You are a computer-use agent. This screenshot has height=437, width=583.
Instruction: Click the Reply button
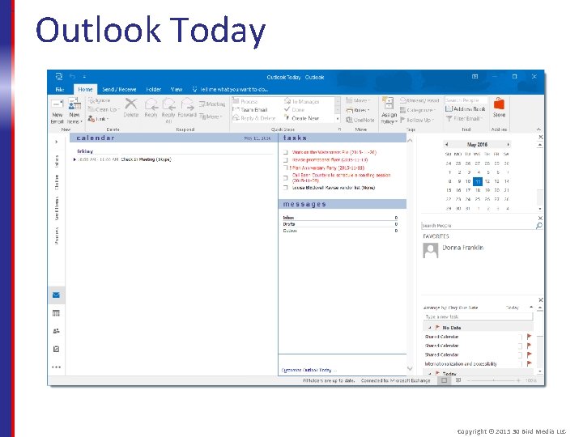151,108
